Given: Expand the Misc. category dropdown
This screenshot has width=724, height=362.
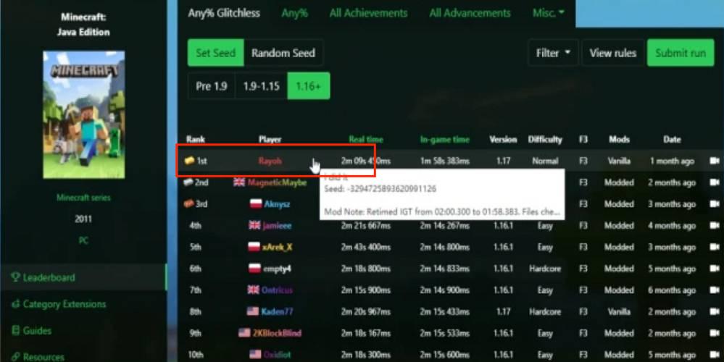Looking at the screenshot, I should [549, 13].
